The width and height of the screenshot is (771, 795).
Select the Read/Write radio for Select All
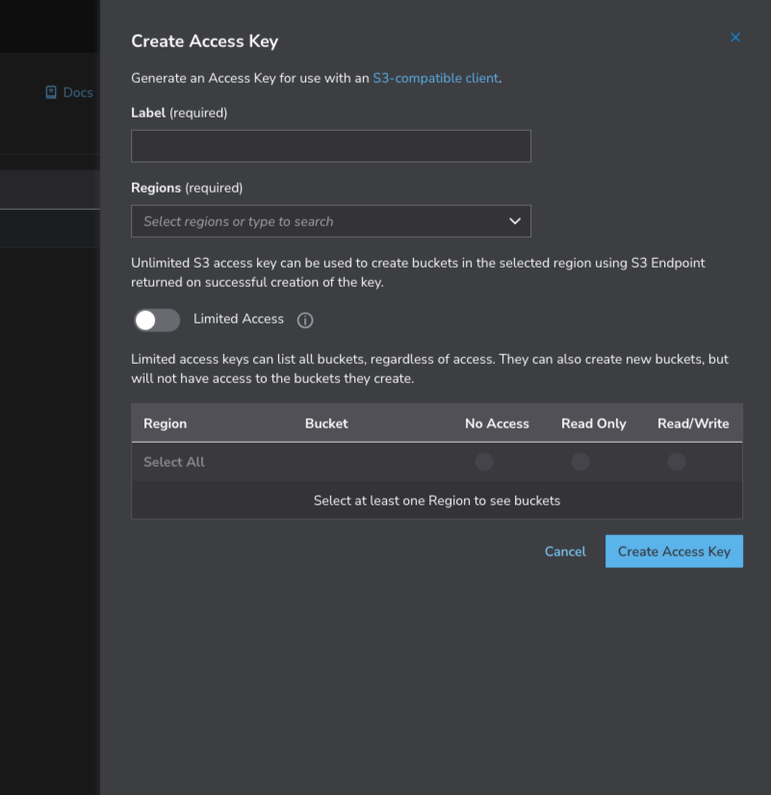(x=677, y=462)
